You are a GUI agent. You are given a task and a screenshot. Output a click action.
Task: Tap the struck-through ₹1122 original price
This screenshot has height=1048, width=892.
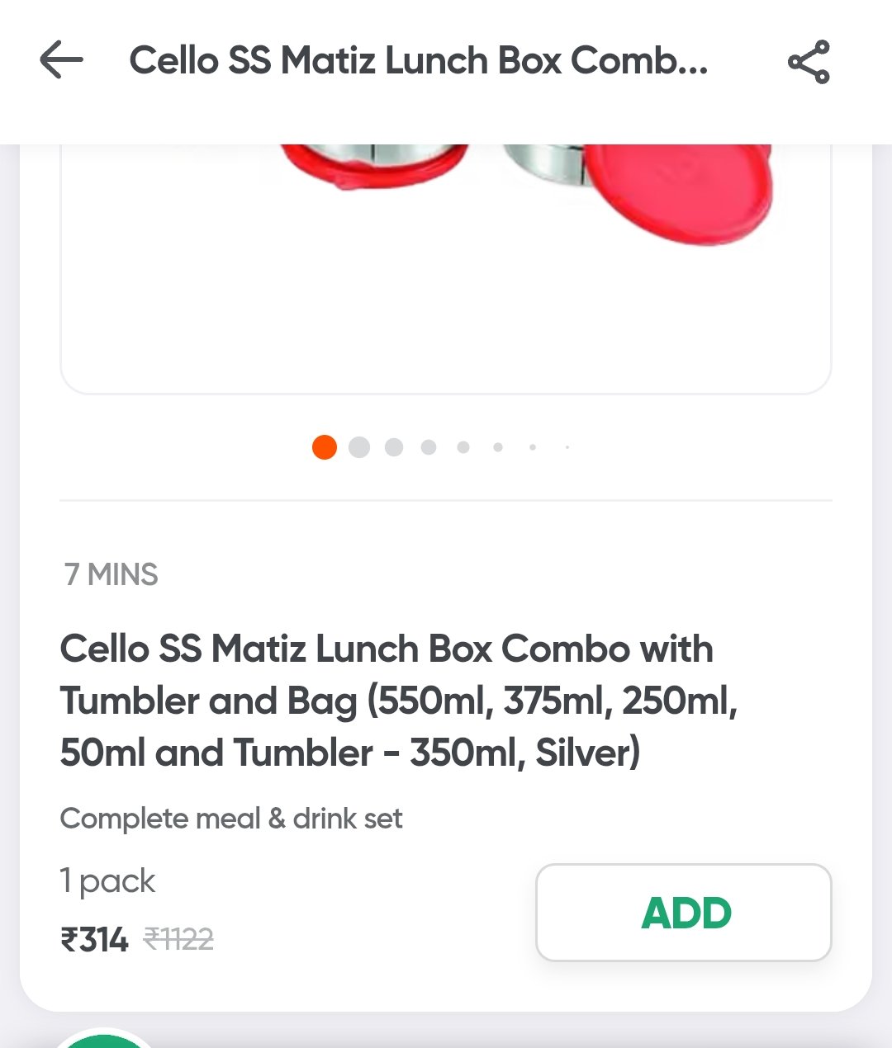[x=178, y=939]
